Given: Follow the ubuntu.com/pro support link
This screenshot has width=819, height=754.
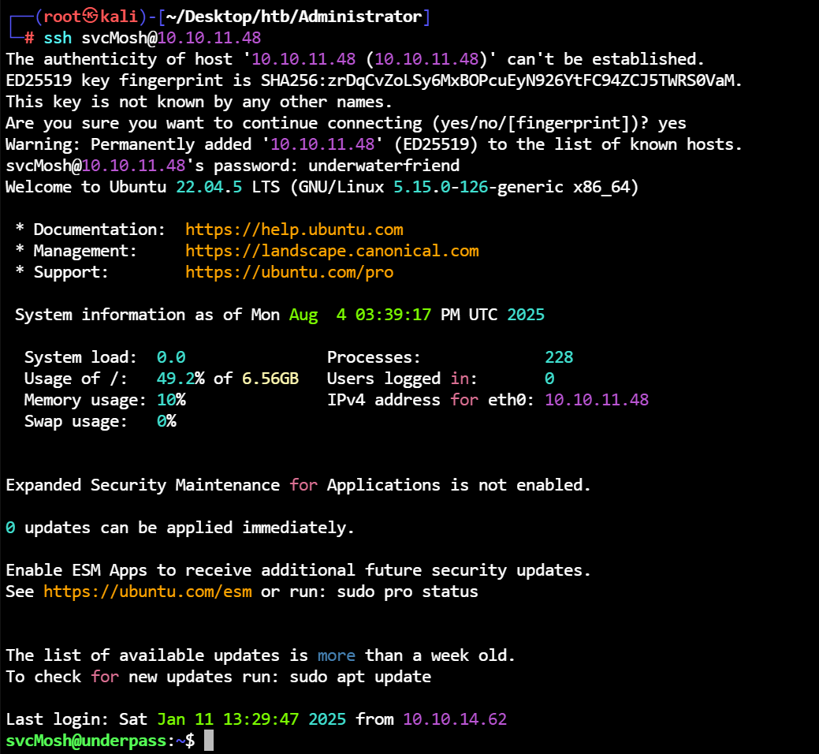Looking at the screenshot, I should tap(289, 272).
